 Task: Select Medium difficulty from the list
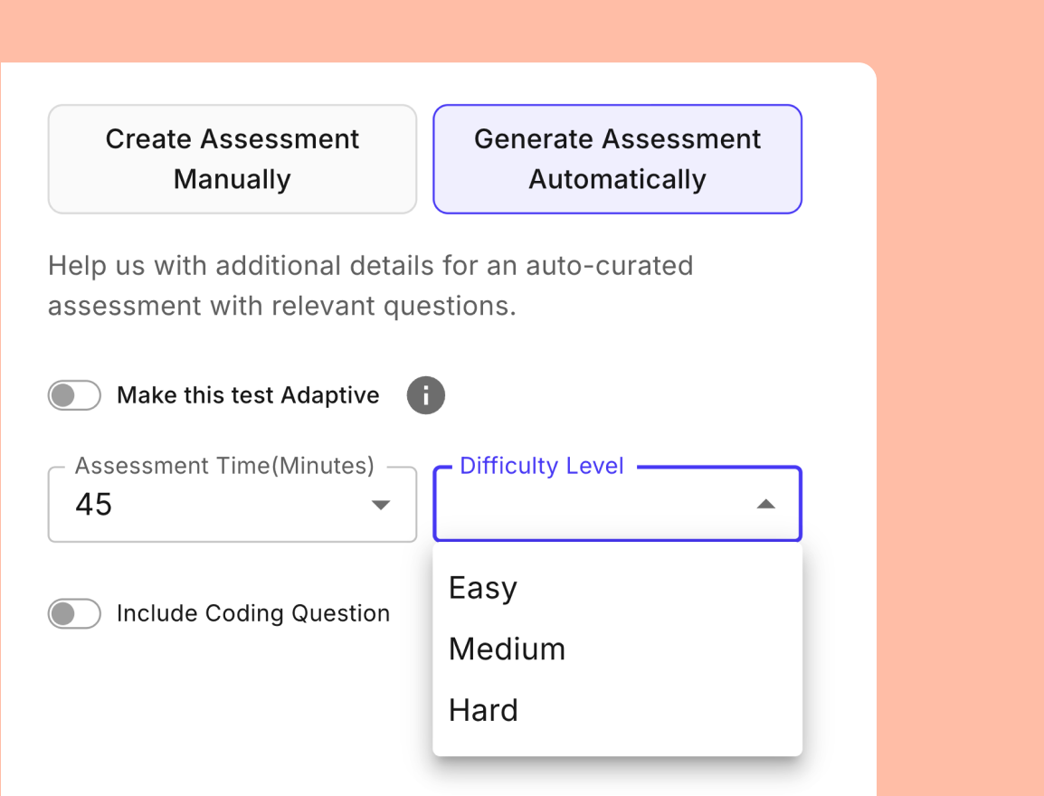[507, 648]
